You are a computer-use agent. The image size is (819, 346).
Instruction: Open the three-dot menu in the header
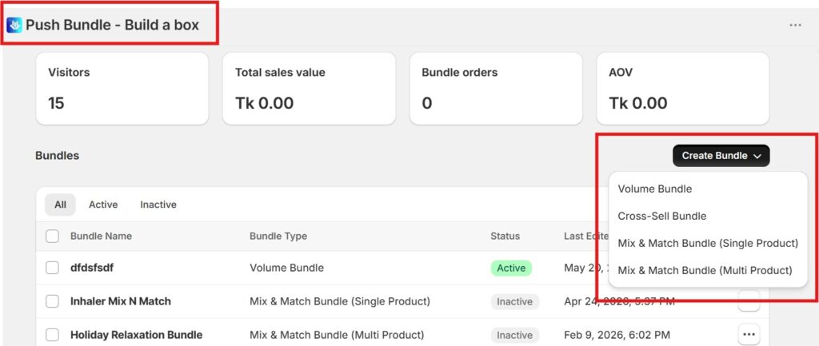point(795,25)
